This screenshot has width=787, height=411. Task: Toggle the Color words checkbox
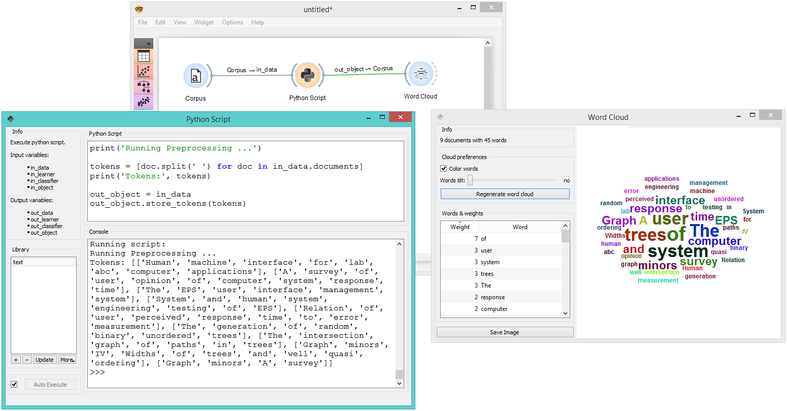click(x=444, y=168)
